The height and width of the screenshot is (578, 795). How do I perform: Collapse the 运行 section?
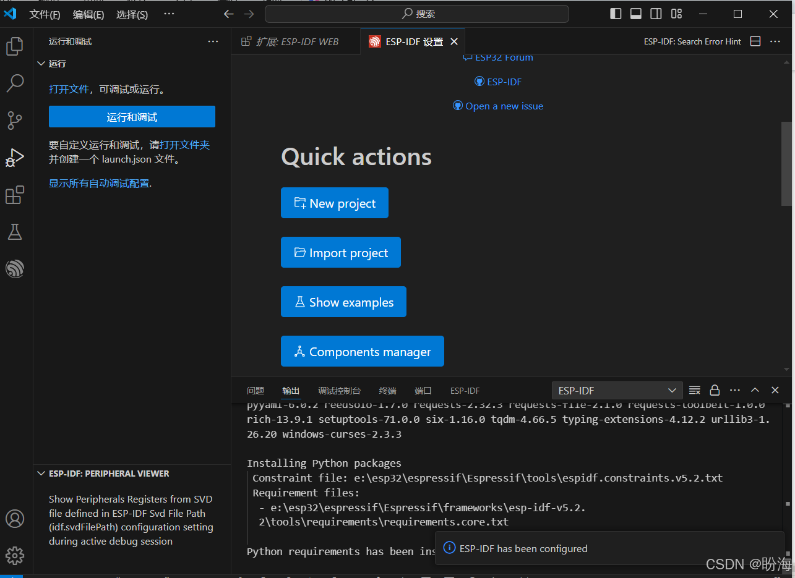coord(132,64)
